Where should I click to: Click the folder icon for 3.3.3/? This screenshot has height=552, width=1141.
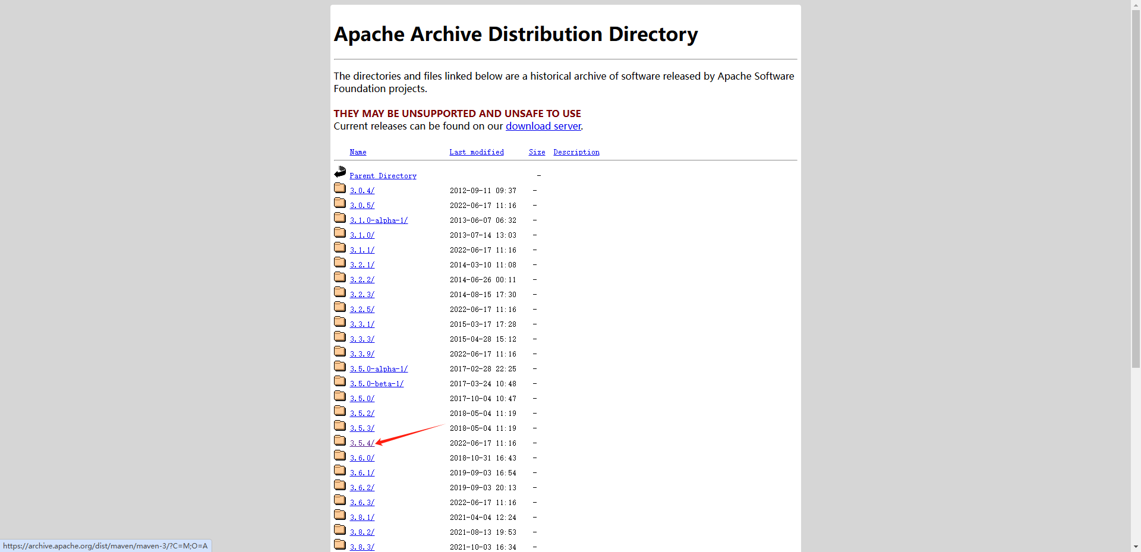coord(340,336)
